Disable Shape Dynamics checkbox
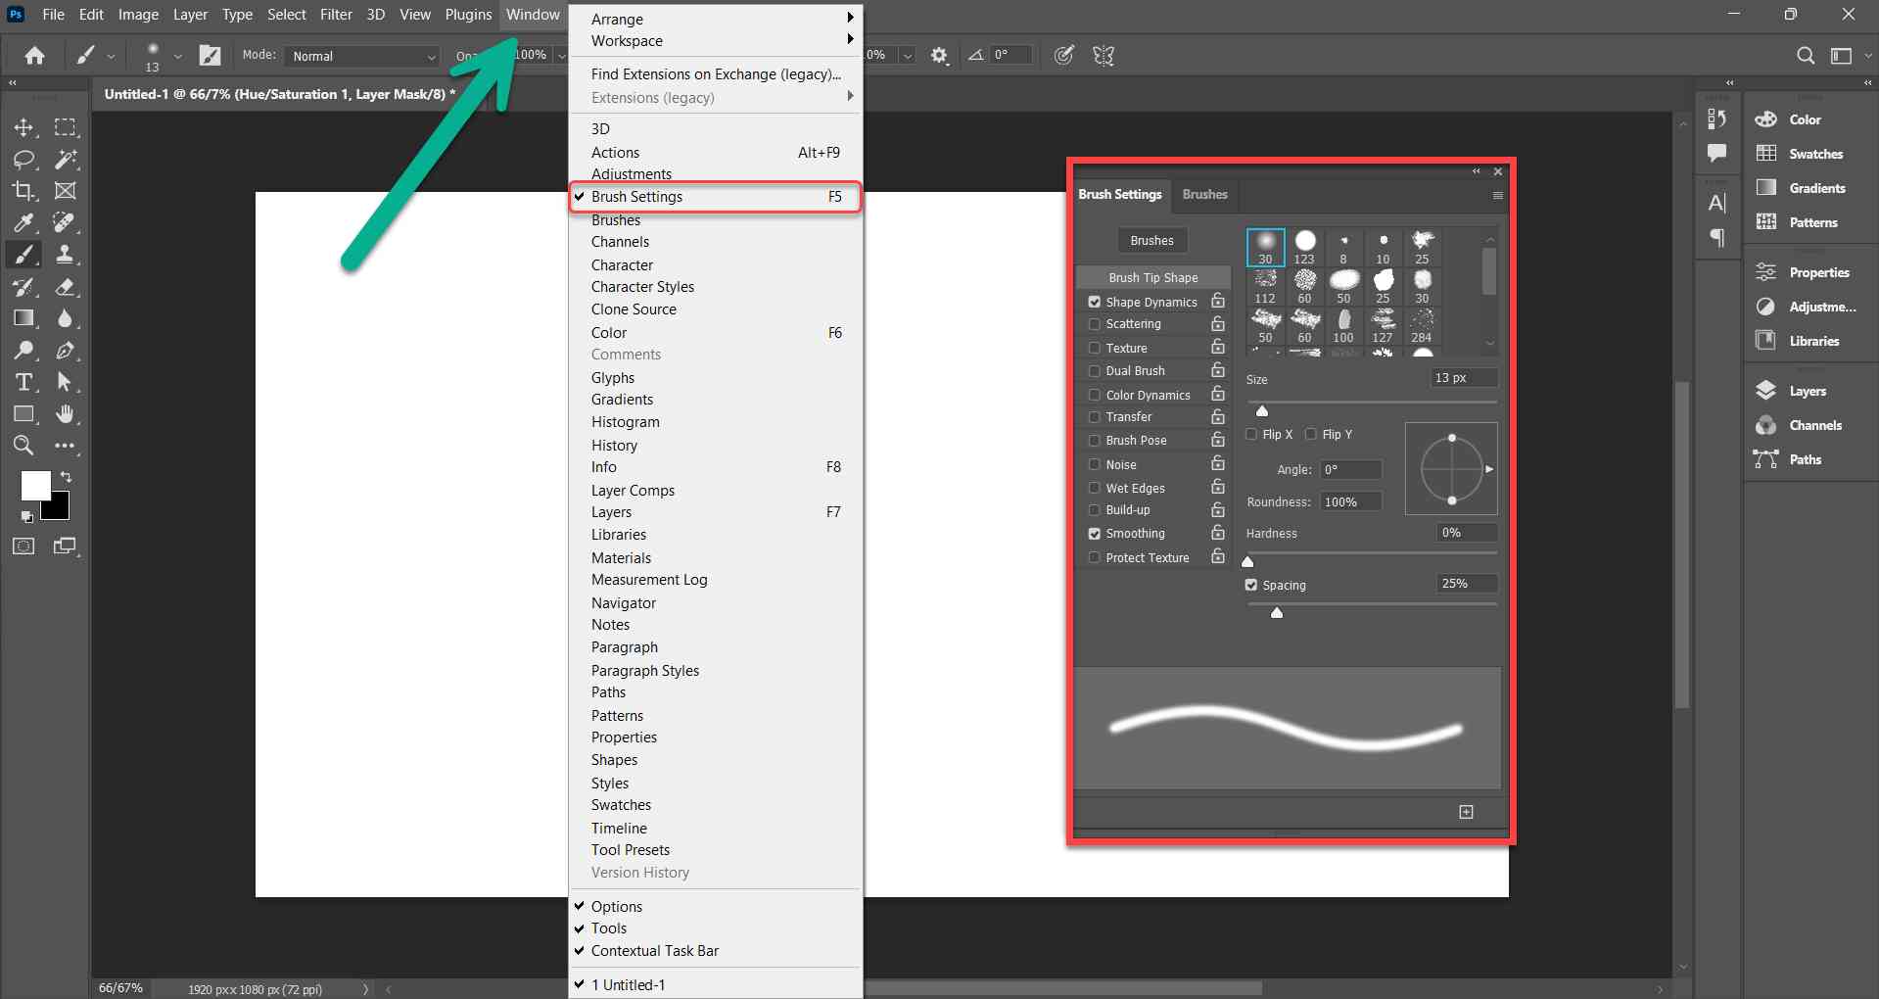This screenshot has height=999, width=1879. [1095, 302]
